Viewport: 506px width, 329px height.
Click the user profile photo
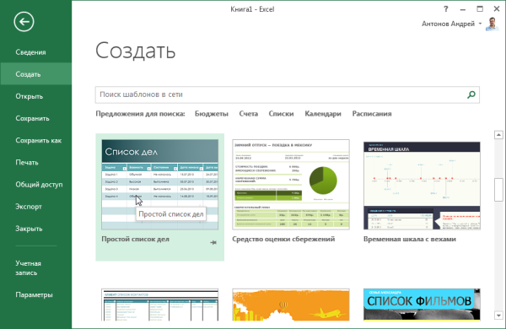[x=493, y=24]
